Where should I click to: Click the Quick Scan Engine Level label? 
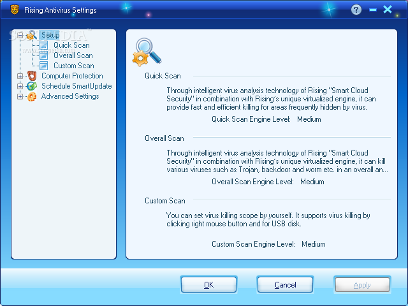click(x=251, y=119)
